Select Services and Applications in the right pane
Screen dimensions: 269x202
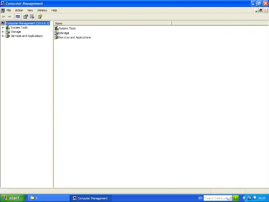click(75, 37)
